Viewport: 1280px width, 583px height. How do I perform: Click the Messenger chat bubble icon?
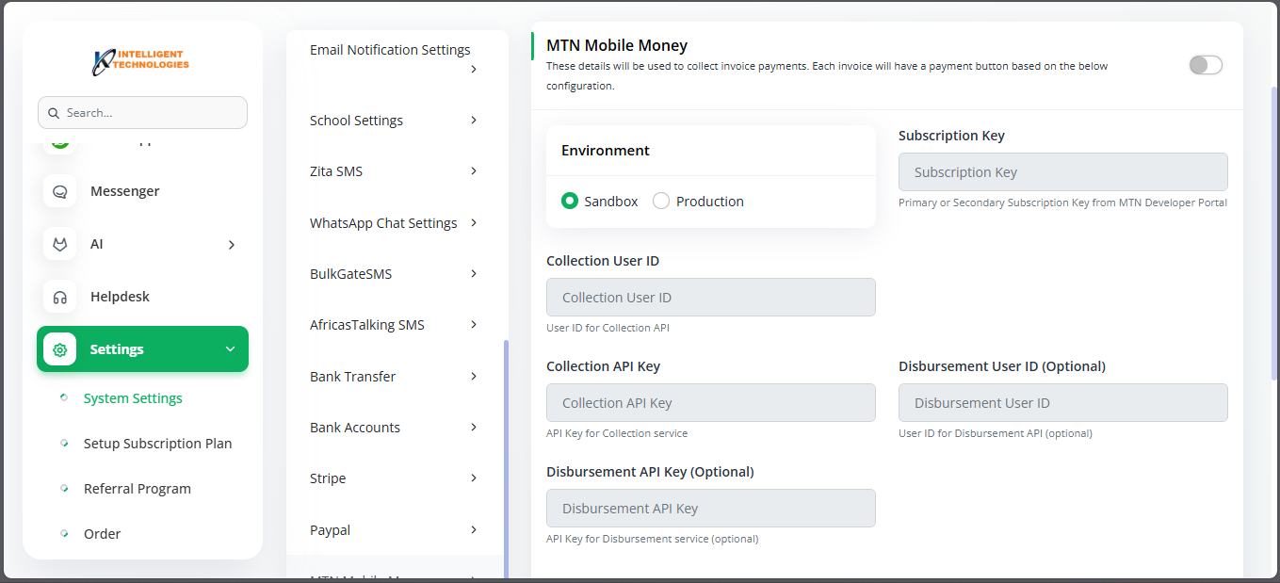[60, 191]
